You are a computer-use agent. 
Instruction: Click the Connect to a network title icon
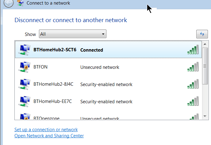[x=21, y=3]
